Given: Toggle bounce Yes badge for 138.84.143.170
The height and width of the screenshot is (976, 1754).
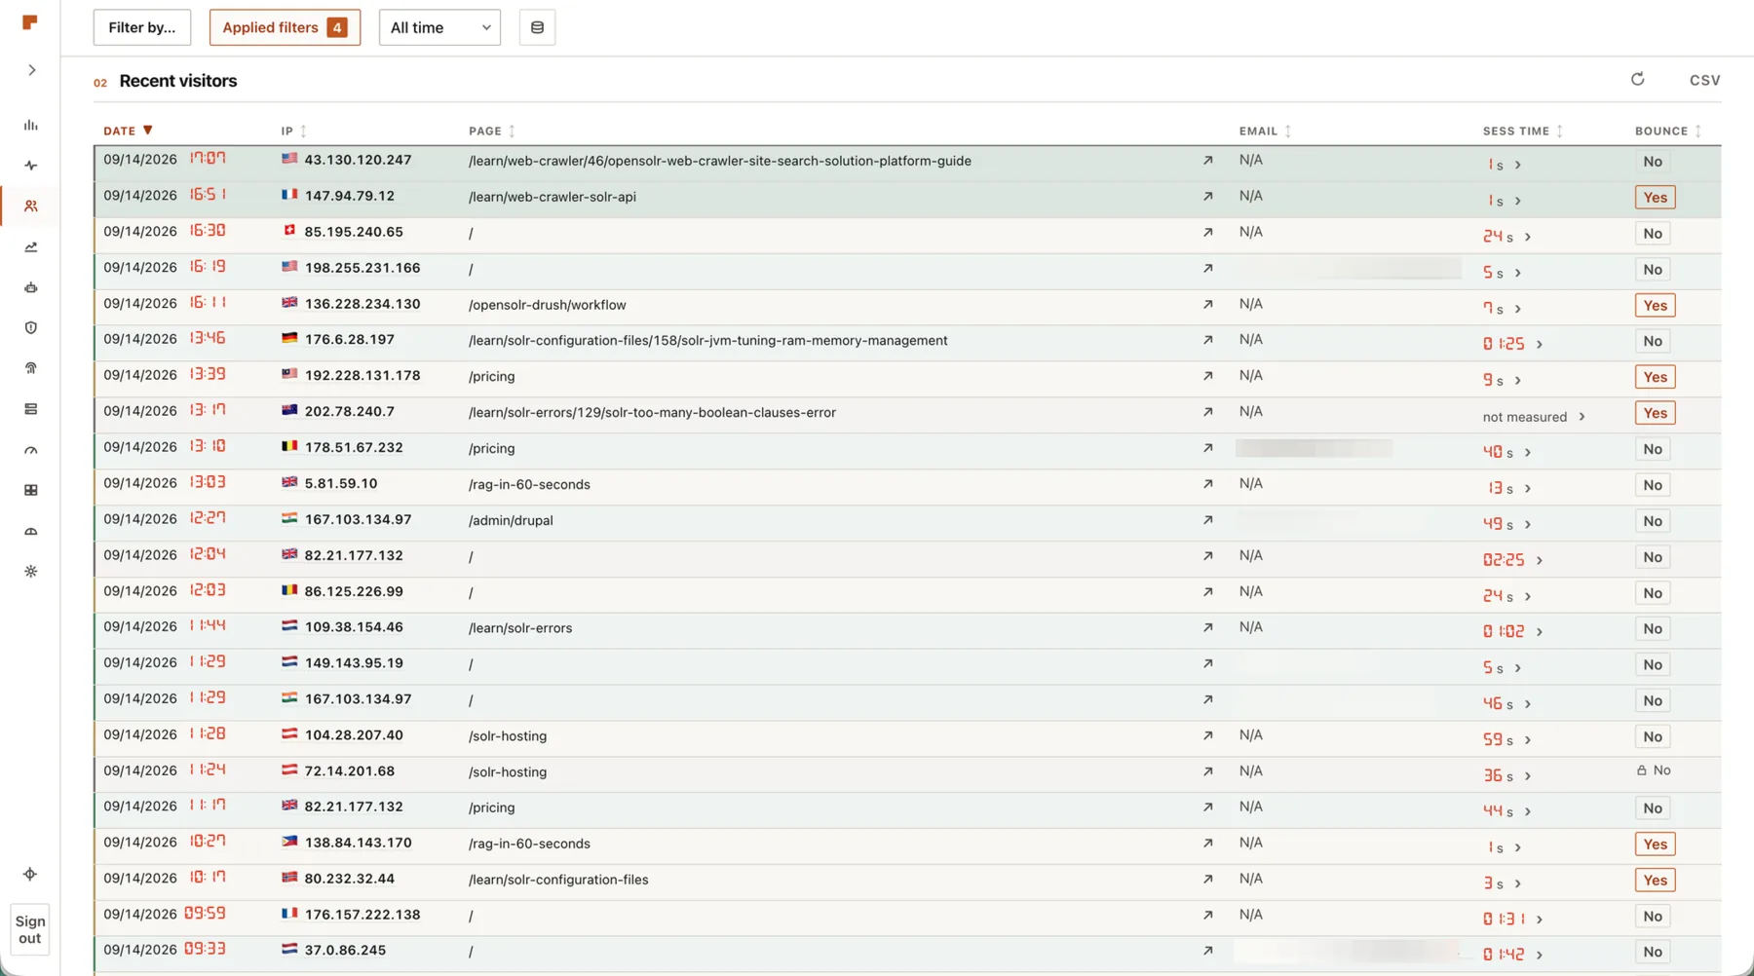Looking at the screenshot, I should tap(1655, 845).
